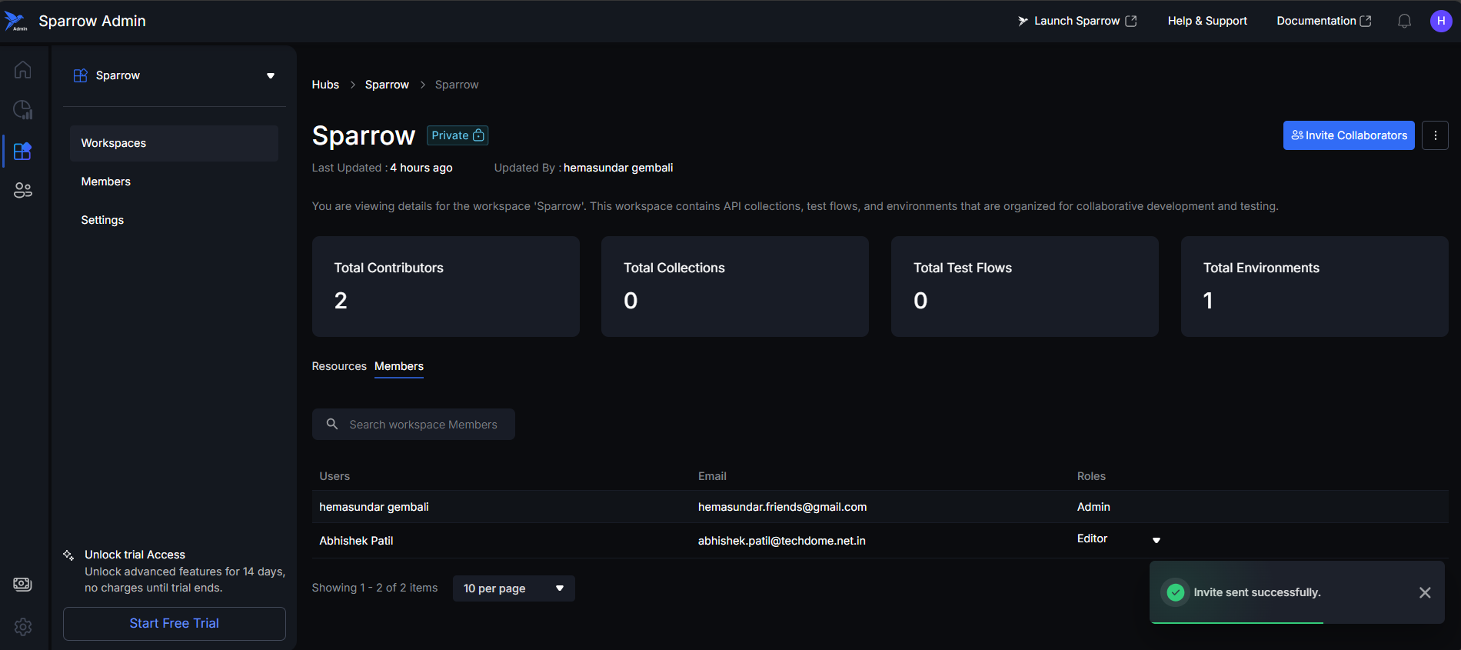Open the Home icon in left sidebar
This screenshot has height=650, width=1461.
tap(23, 70)
